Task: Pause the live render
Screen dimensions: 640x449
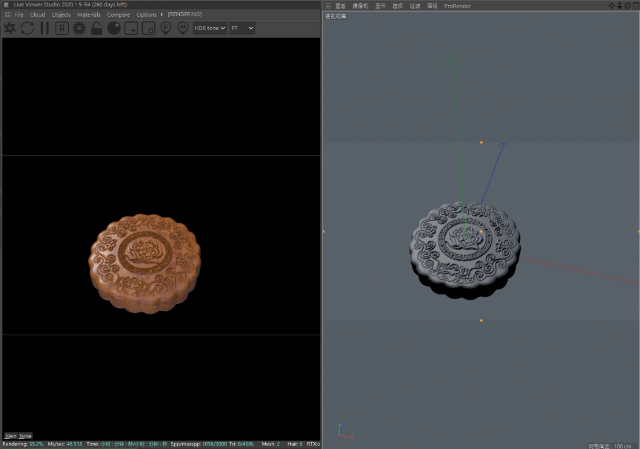Action: click(x=45, y=28)
